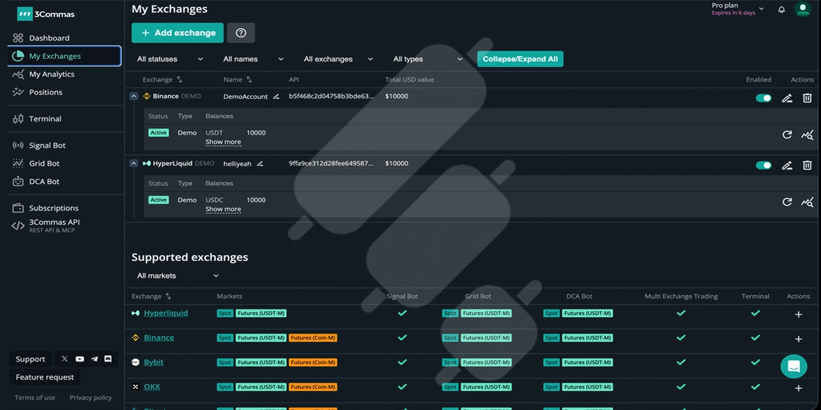
Task: Disable the Binance DemoAccount toggle
Action: (764, 98)
